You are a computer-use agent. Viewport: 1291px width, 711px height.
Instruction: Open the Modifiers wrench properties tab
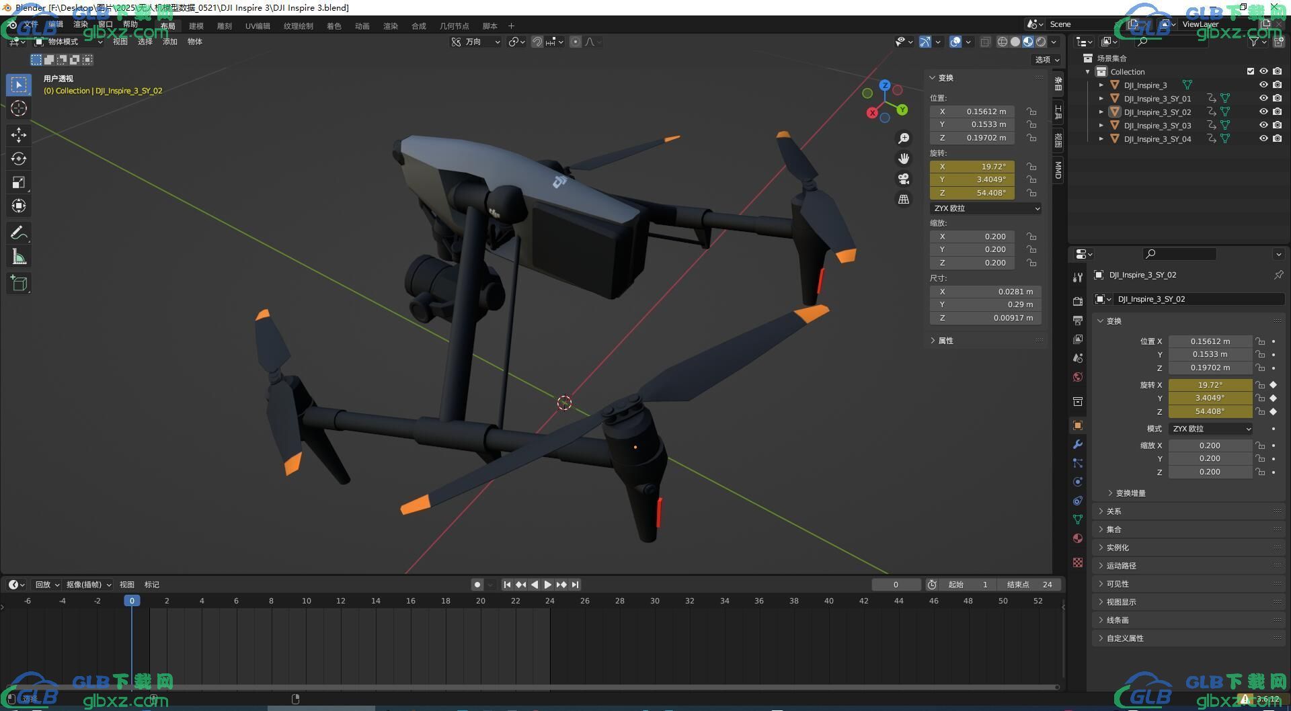pos(1078,444)
